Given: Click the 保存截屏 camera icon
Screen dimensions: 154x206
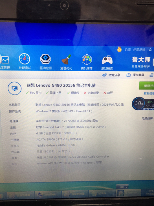Looking at the screenshot, I should point(128,75).
